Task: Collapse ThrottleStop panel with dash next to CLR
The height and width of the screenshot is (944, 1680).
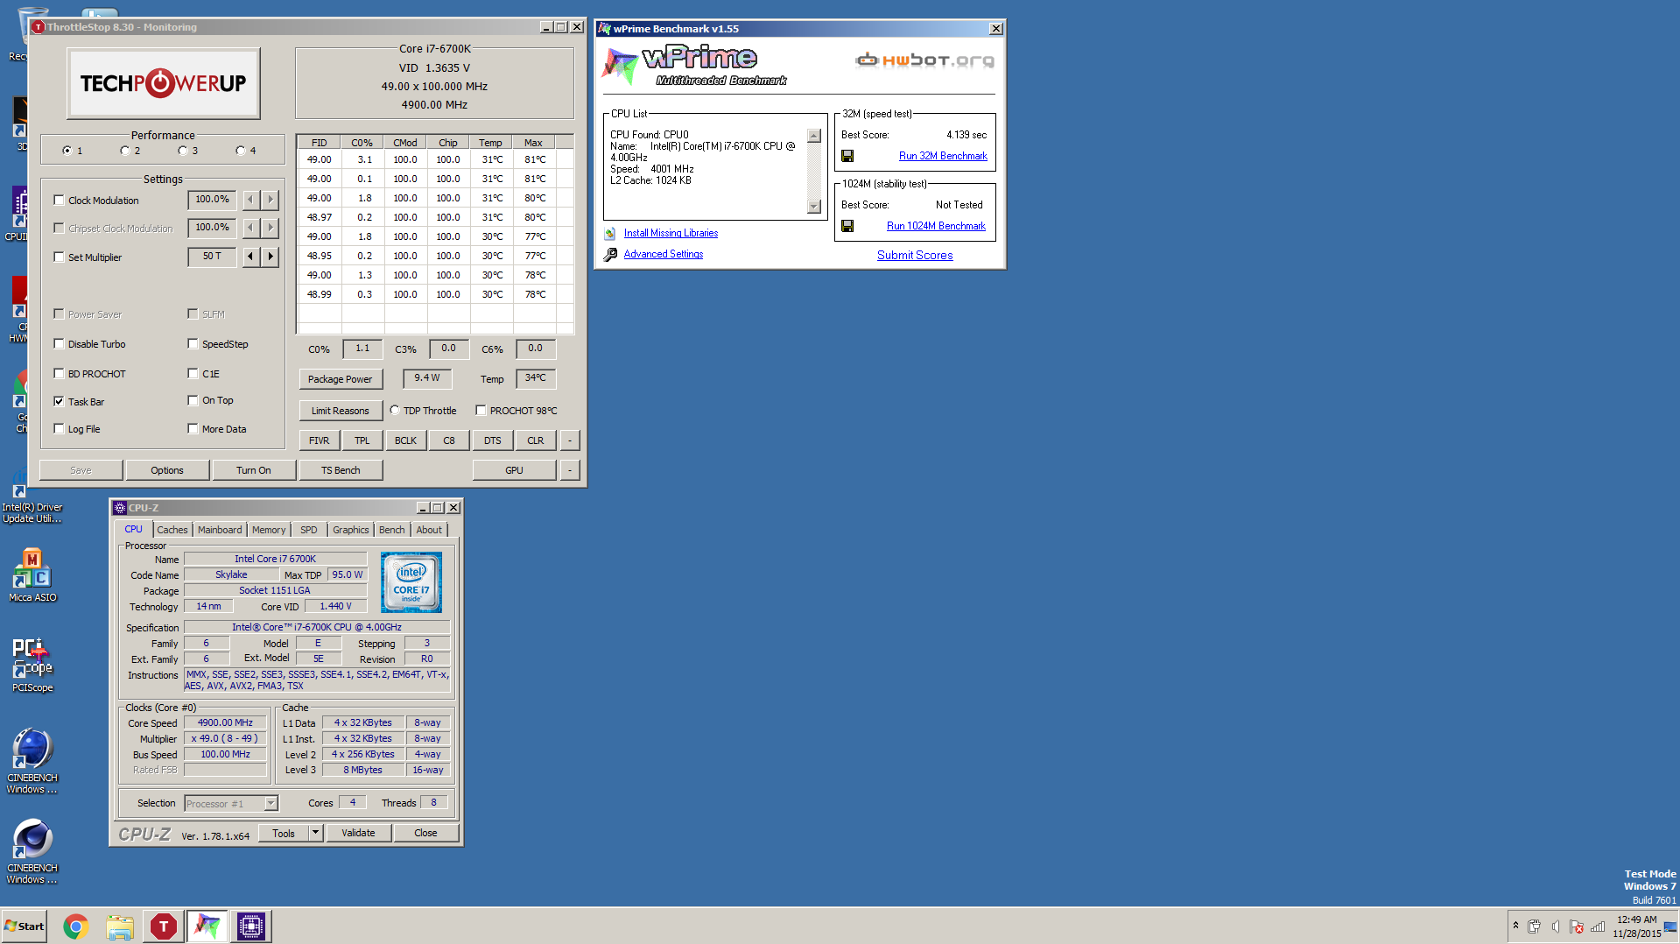Action: pos(570,440)
